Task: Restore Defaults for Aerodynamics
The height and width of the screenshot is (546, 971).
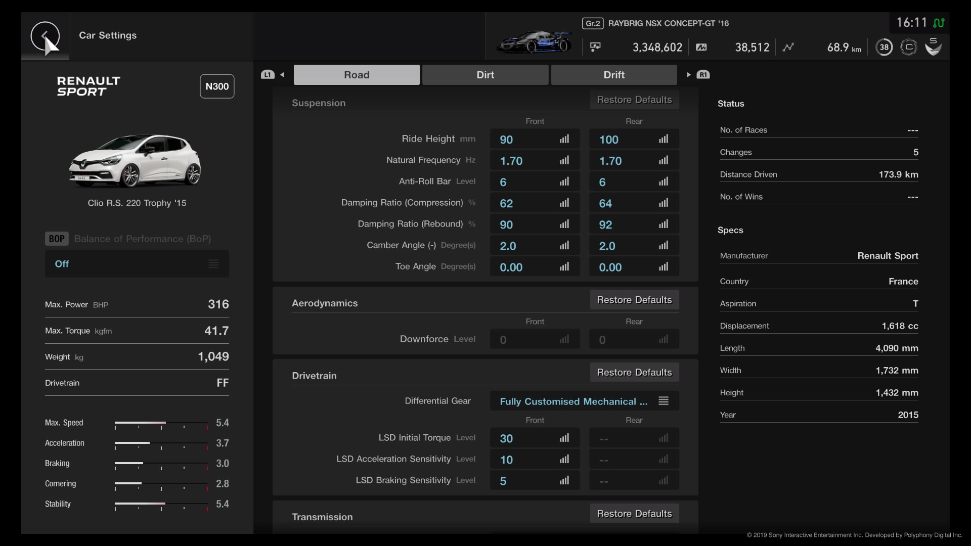Action: [635, 300]
